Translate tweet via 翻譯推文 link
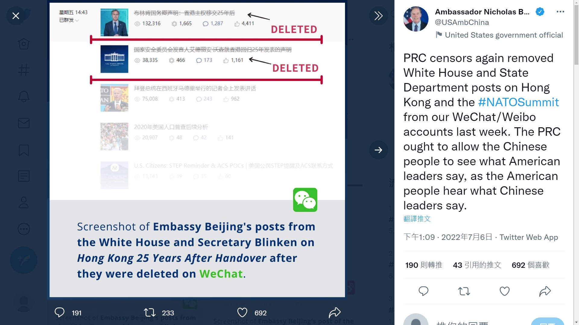The image size is (579, 325). [417, 219]
